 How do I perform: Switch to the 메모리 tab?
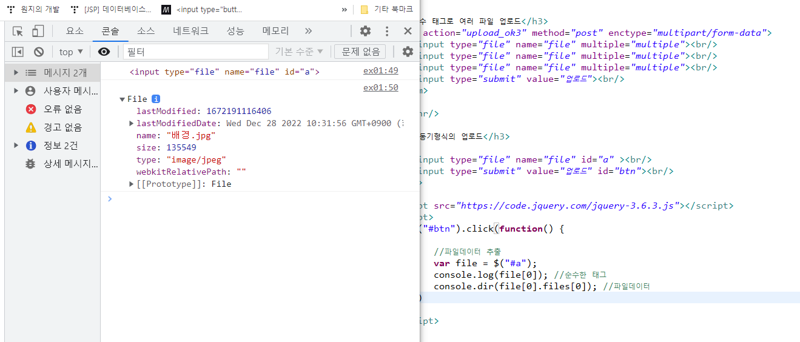(x=276, y=31)
